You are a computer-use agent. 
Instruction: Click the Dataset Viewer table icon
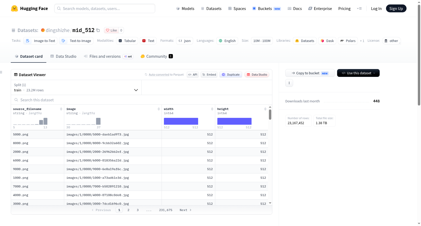pos(16,75)
